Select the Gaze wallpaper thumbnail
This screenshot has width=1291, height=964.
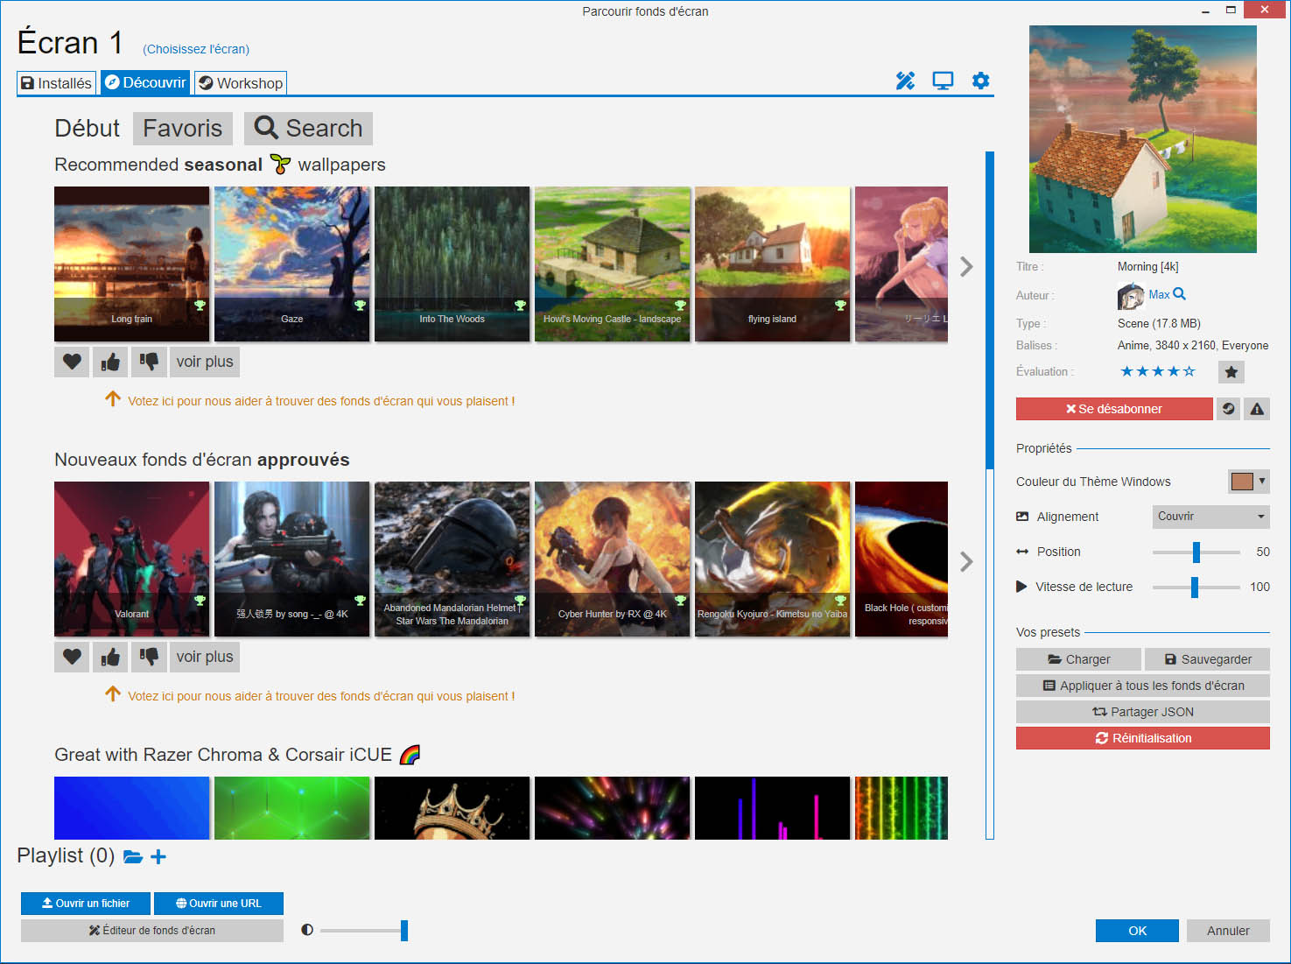(x=292, y=264)
